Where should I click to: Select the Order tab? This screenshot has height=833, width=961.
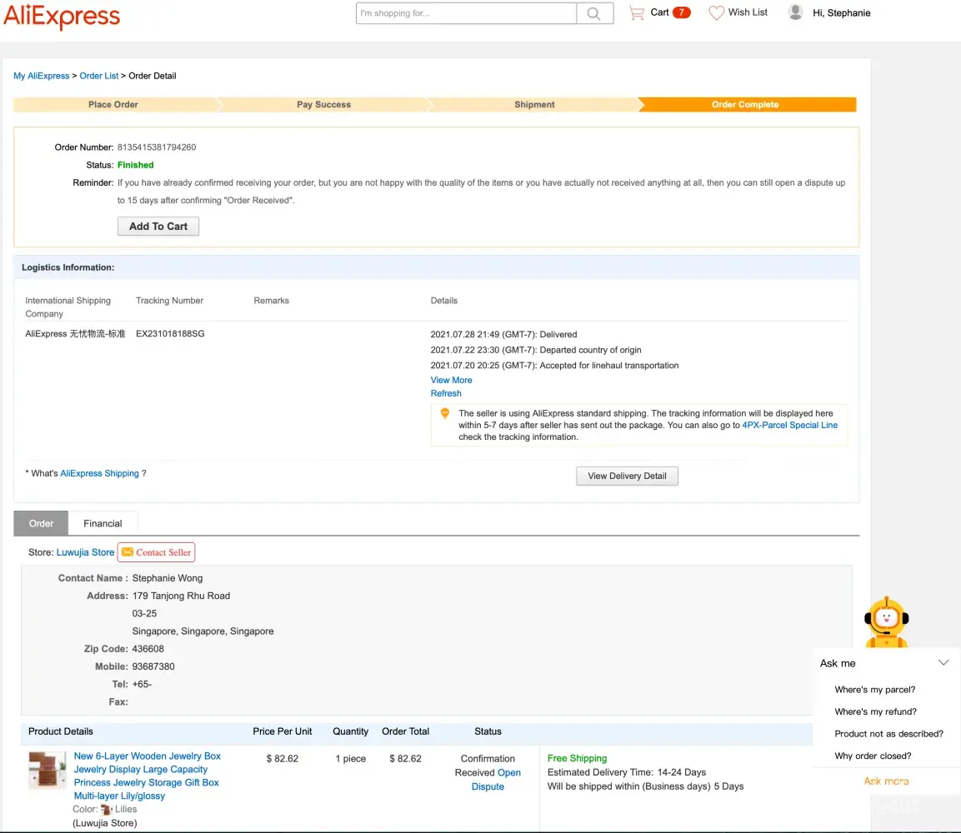[41, 523]
